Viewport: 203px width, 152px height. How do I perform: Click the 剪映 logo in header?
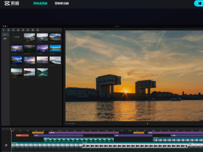point(12,3)
